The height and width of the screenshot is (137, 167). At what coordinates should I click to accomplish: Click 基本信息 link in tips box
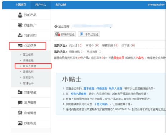89,89
